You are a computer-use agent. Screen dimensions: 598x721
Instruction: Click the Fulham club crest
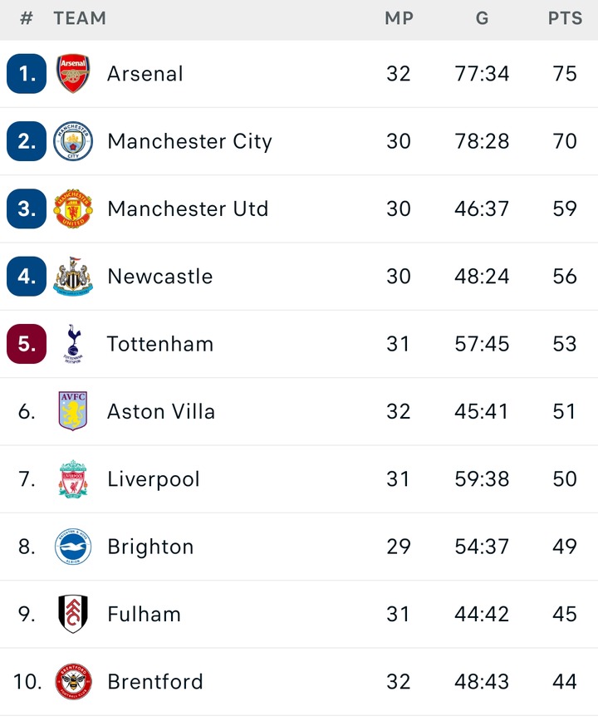tap(73, 614)
